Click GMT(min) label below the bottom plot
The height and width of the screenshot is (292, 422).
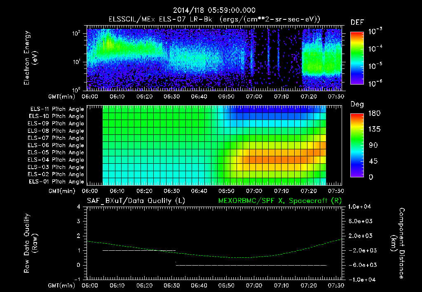(x=61, y=286)
